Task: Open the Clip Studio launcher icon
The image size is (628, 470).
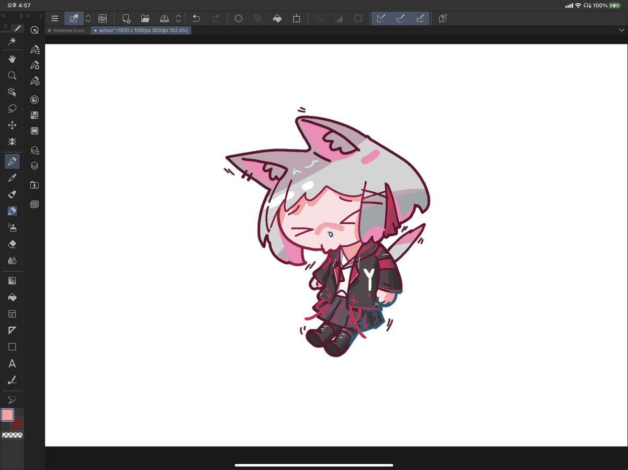Action: (103, 18)
